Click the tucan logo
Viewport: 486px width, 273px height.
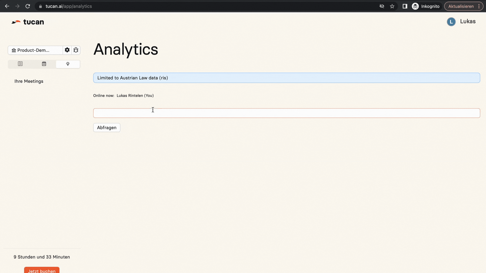[x=28, y=22]
